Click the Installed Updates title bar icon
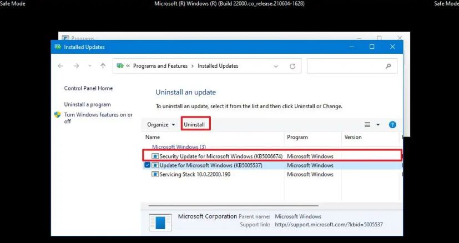This screenshot has height=243, width=459. tap(58, 47)
